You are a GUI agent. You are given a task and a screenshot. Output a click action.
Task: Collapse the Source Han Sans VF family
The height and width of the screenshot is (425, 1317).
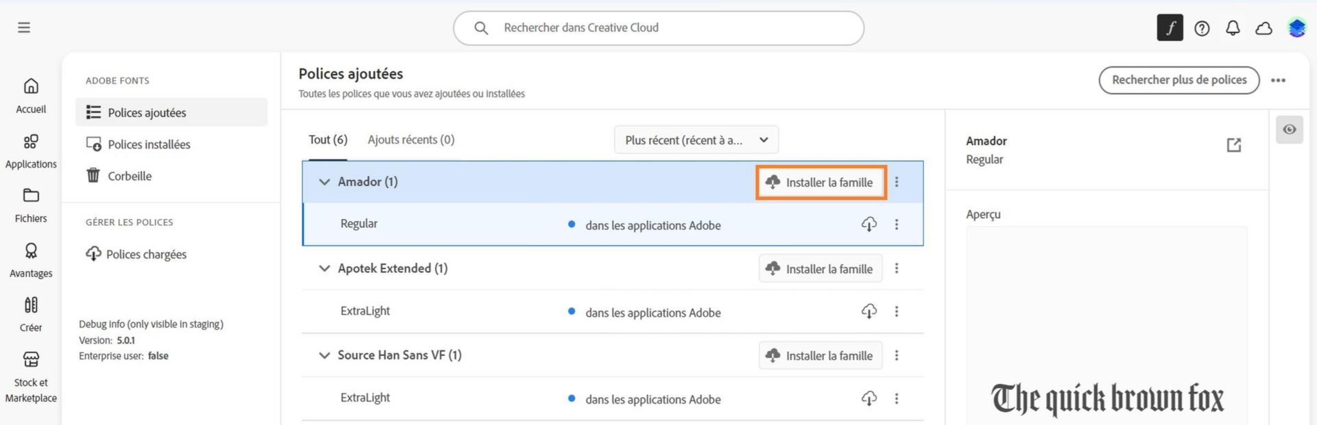pos(324,355)
